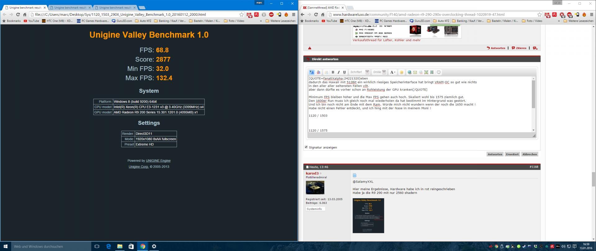Viewport: 596px width, 251px height.
Task: Open Windows Store from the taskbar
Action: coord(131,246)
